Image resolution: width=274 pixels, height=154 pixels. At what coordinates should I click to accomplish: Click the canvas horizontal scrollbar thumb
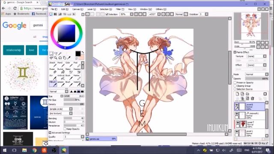(162, 134)
